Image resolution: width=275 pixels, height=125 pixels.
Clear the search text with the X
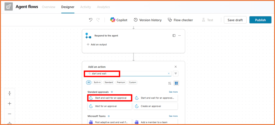click(x=169, y=74)
